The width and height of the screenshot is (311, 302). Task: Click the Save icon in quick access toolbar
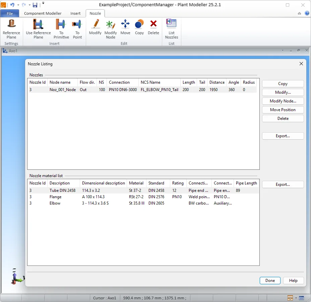click(35, 5)
